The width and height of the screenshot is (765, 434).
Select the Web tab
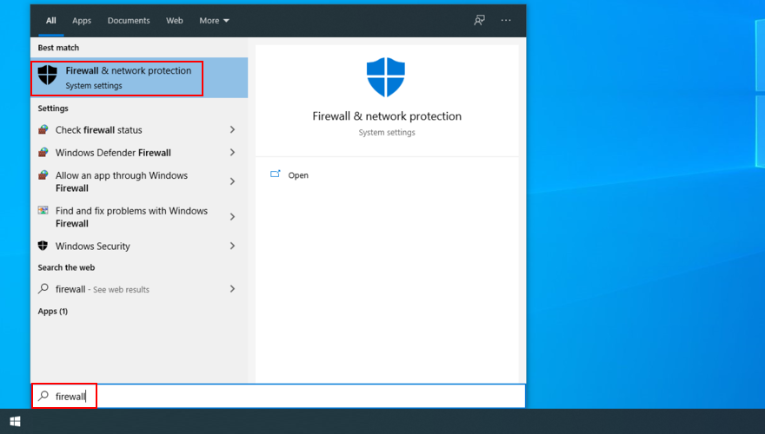coord(175,20)
